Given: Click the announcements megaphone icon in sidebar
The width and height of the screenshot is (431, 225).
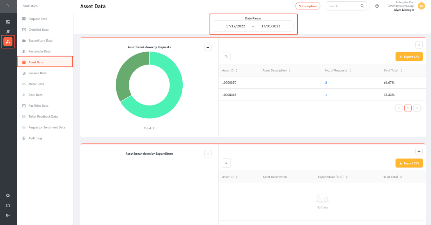Looking at the screenshot, I should (8, 31).
